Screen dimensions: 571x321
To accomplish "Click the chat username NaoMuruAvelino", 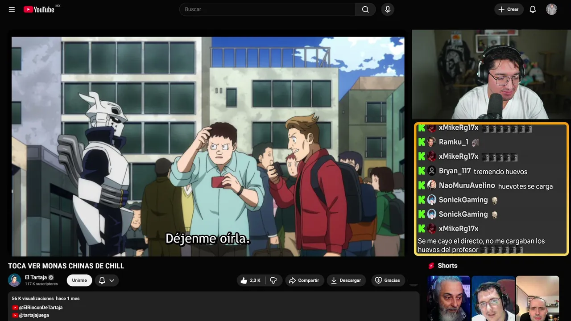I will pyautogui.click(x=467, y=185).
